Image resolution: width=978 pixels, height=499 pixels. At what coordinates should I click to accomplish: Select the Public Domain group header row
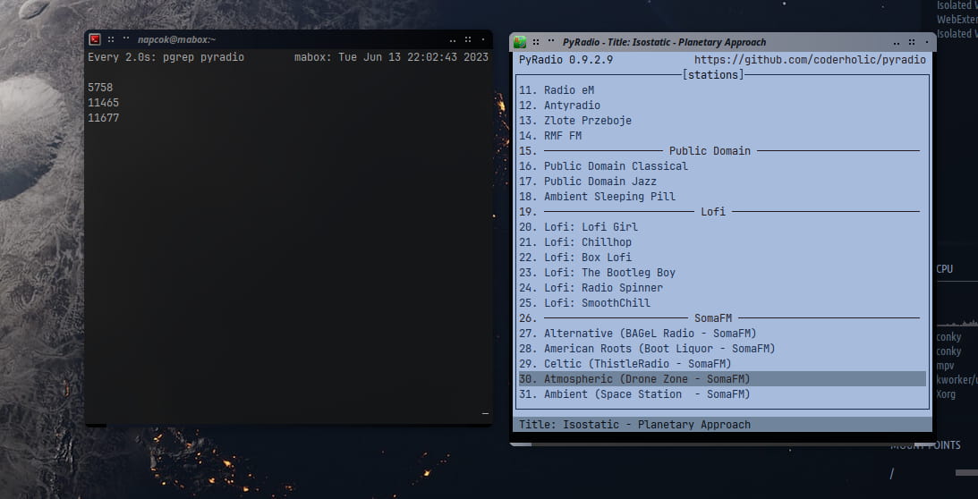click(722, 151)
